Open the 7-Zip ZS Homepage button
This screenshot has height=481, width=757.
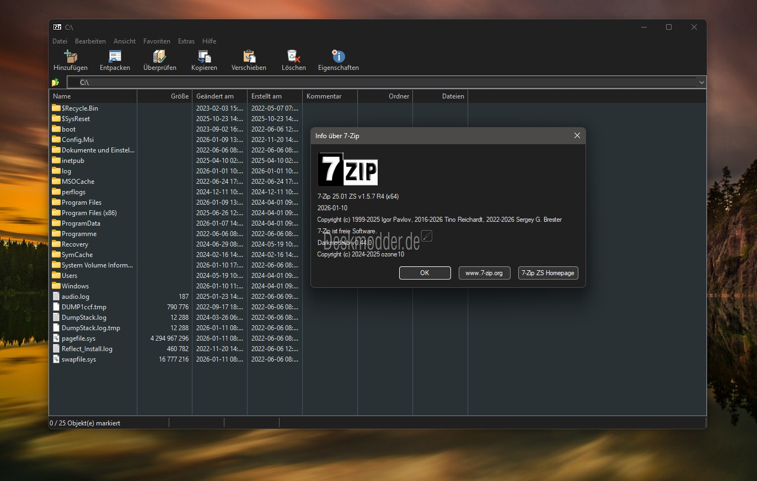[x=548, y=273]
